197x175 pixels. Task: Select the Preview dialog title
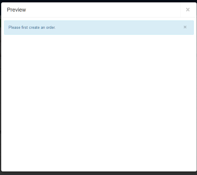pos(17,10)
